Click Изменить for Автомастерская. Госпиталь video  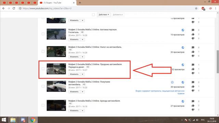[74, 40]
